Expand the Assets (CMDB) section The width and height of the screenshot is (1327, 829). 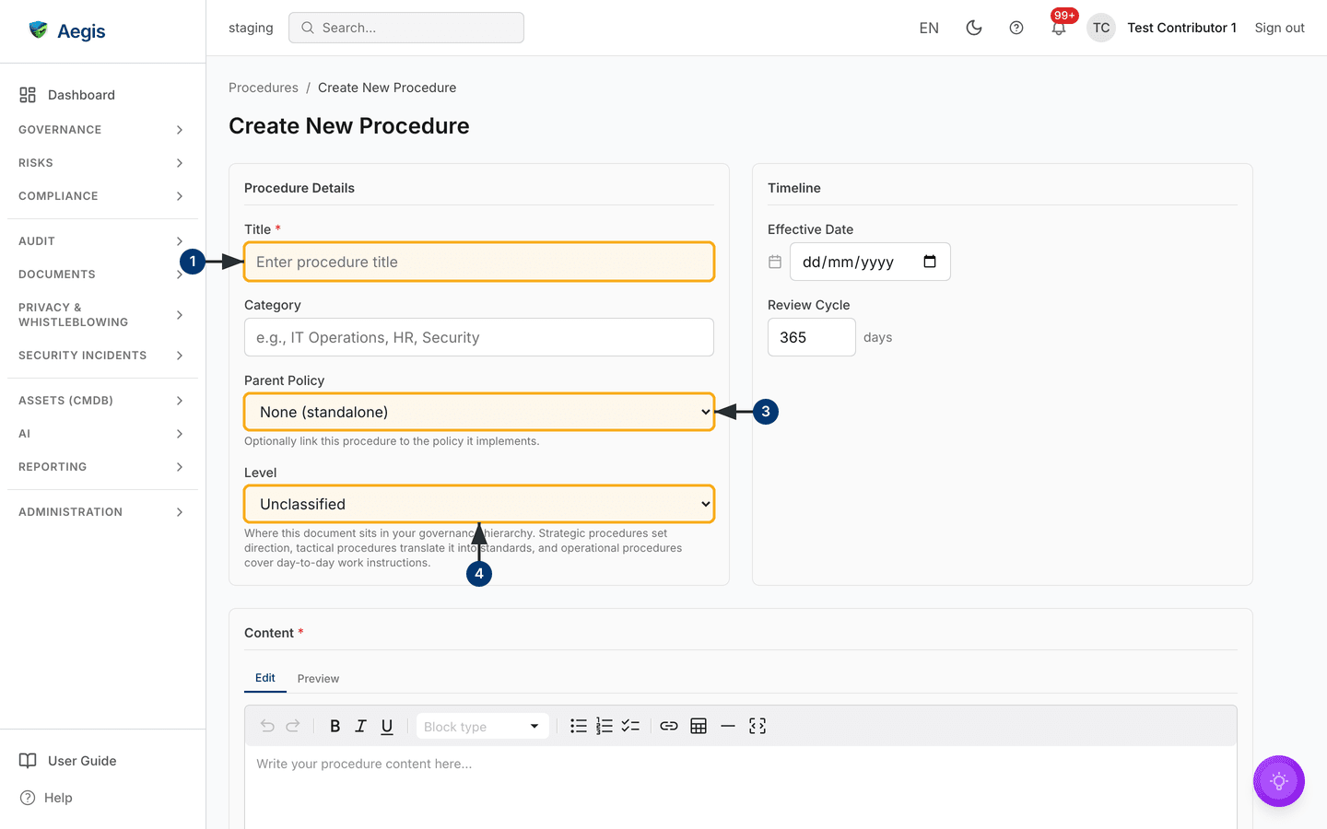pyautogui.click(x=102, y=401)
